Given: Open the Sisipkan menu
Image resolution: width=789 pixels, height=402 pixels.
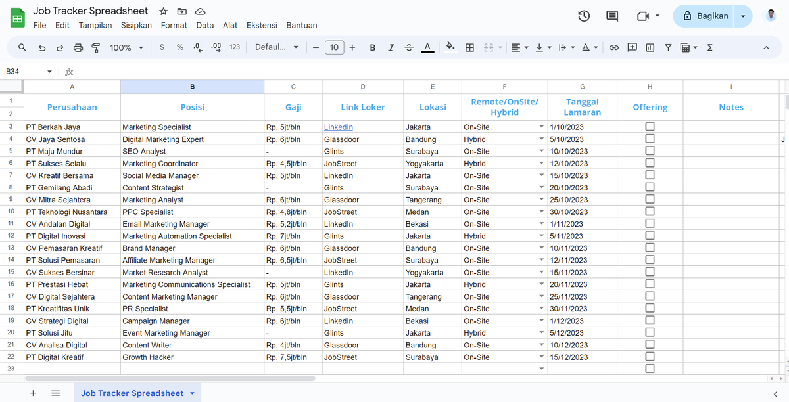Looking at the screenshot, I should click(x=136, y=25).
